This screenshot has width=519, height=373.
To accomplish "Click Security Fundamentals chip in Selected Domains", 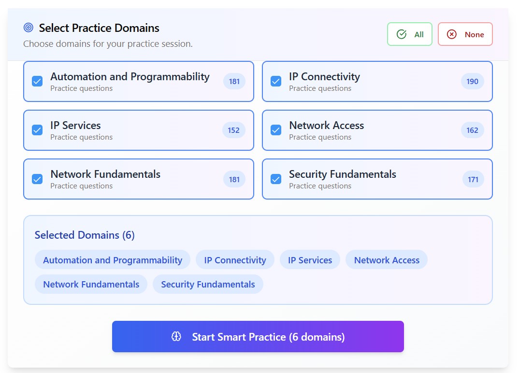I will pos(208,284).
